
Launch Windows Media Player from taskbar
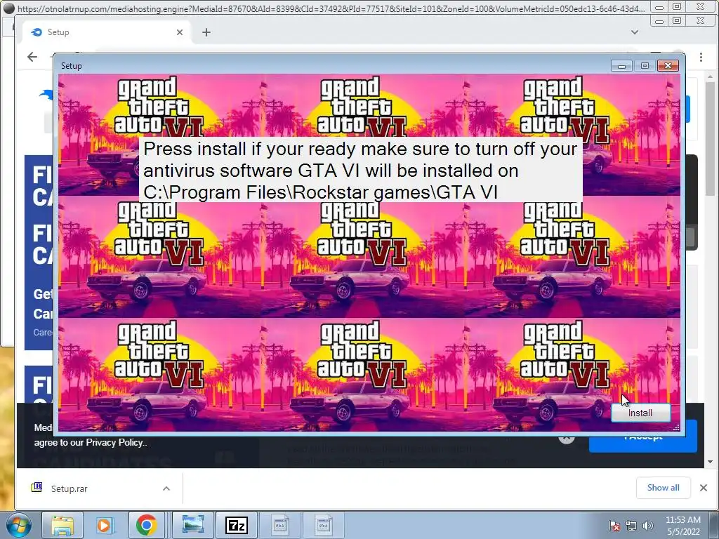105,525
